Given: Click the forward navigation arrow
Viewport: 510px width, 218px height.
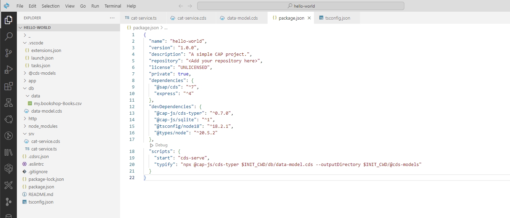Looking at the screenshot, I should [190, 6].
